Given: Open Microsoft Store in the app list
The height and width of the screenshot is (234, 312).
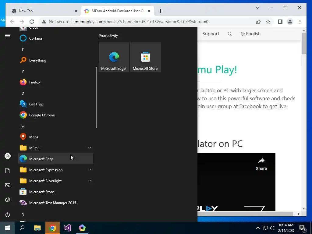Looking at the screenshot, I should click(x=56, y=192).
